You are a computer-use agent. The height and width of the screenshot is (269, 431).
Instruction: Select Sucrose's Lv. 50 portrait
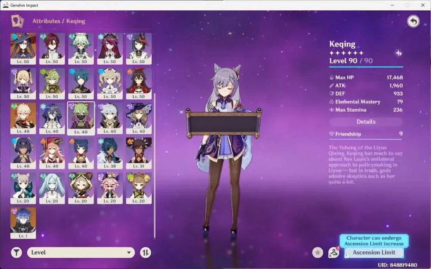(x=81, y=49)
